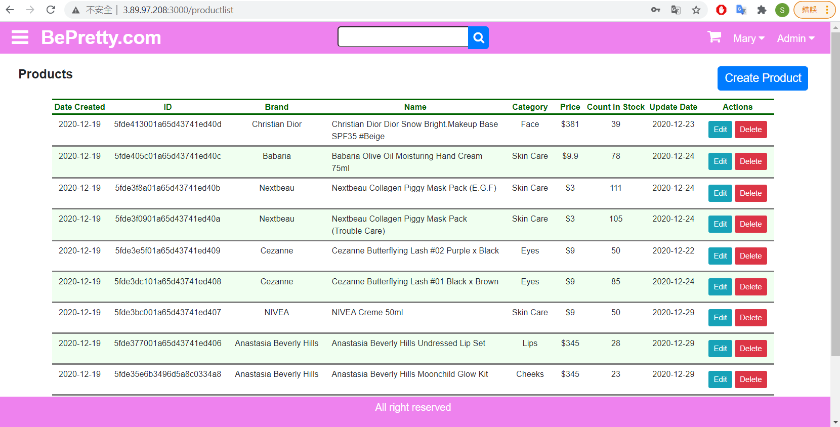
Task: Expand the Mary user dropdown
Action: click(749, 38)
